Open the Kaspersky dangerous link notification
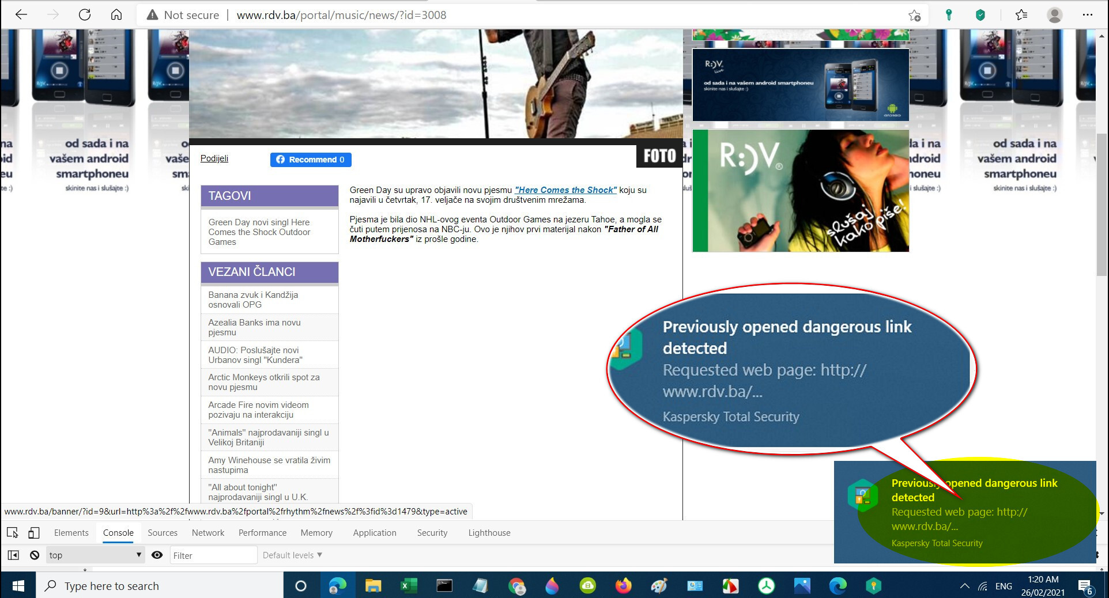Screen dimensions: 1109x598 [965, 512]
